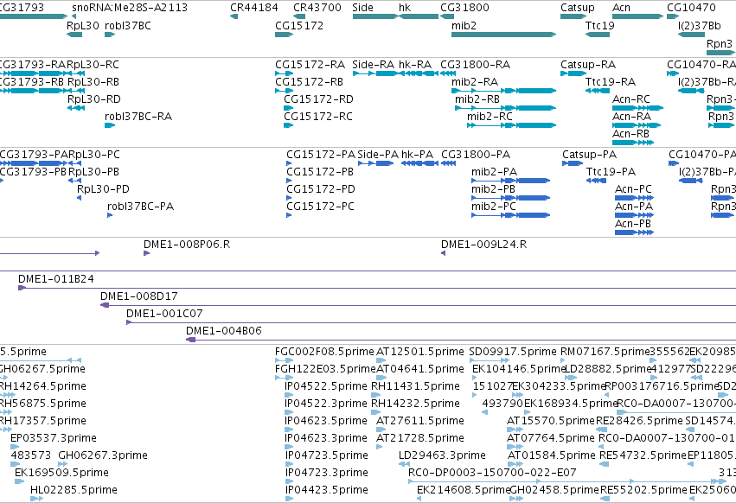
Task: Click transcript mib2-RB
Action: point(506,108)
